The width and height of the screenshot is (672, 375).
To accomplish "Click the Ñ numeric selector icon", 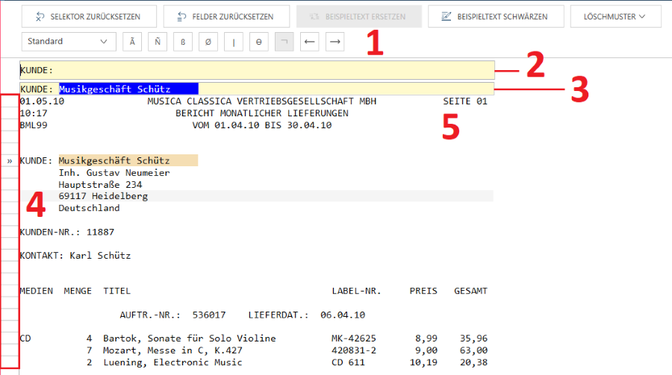I will pyautogui.click(x=158, y=42).
